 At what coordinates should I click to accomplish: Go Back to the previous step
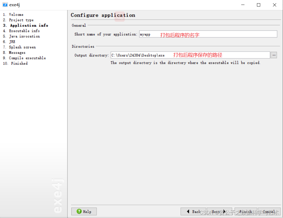(x=193, y=211)
